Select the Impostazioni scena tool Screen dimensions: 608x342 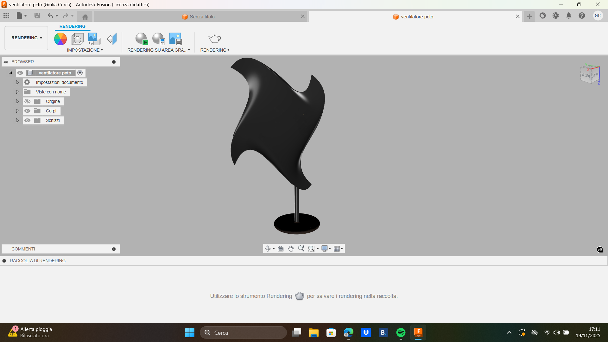click(x=77, y=39)
